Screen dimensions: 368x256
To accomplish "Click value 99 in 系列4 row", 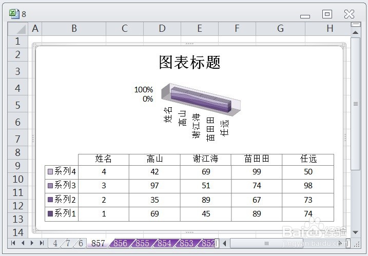I will (x=257, y=172).
